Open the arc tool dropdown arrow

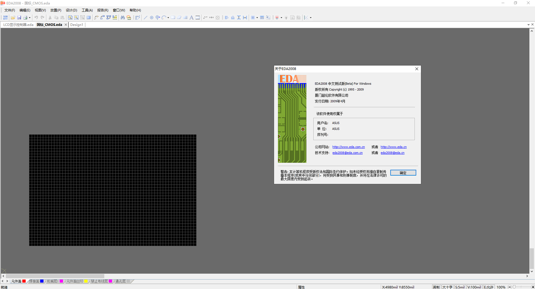tap(168, 17)
